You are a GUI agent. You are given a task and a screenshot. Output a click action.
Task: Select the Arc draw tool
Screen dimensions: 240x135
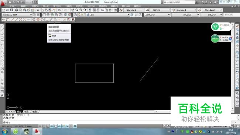pyautogui.click(x=2, y=45)
